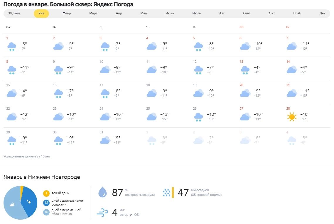Click the snow cloud icon on January 16
The image size is (334, 224).
58,94
